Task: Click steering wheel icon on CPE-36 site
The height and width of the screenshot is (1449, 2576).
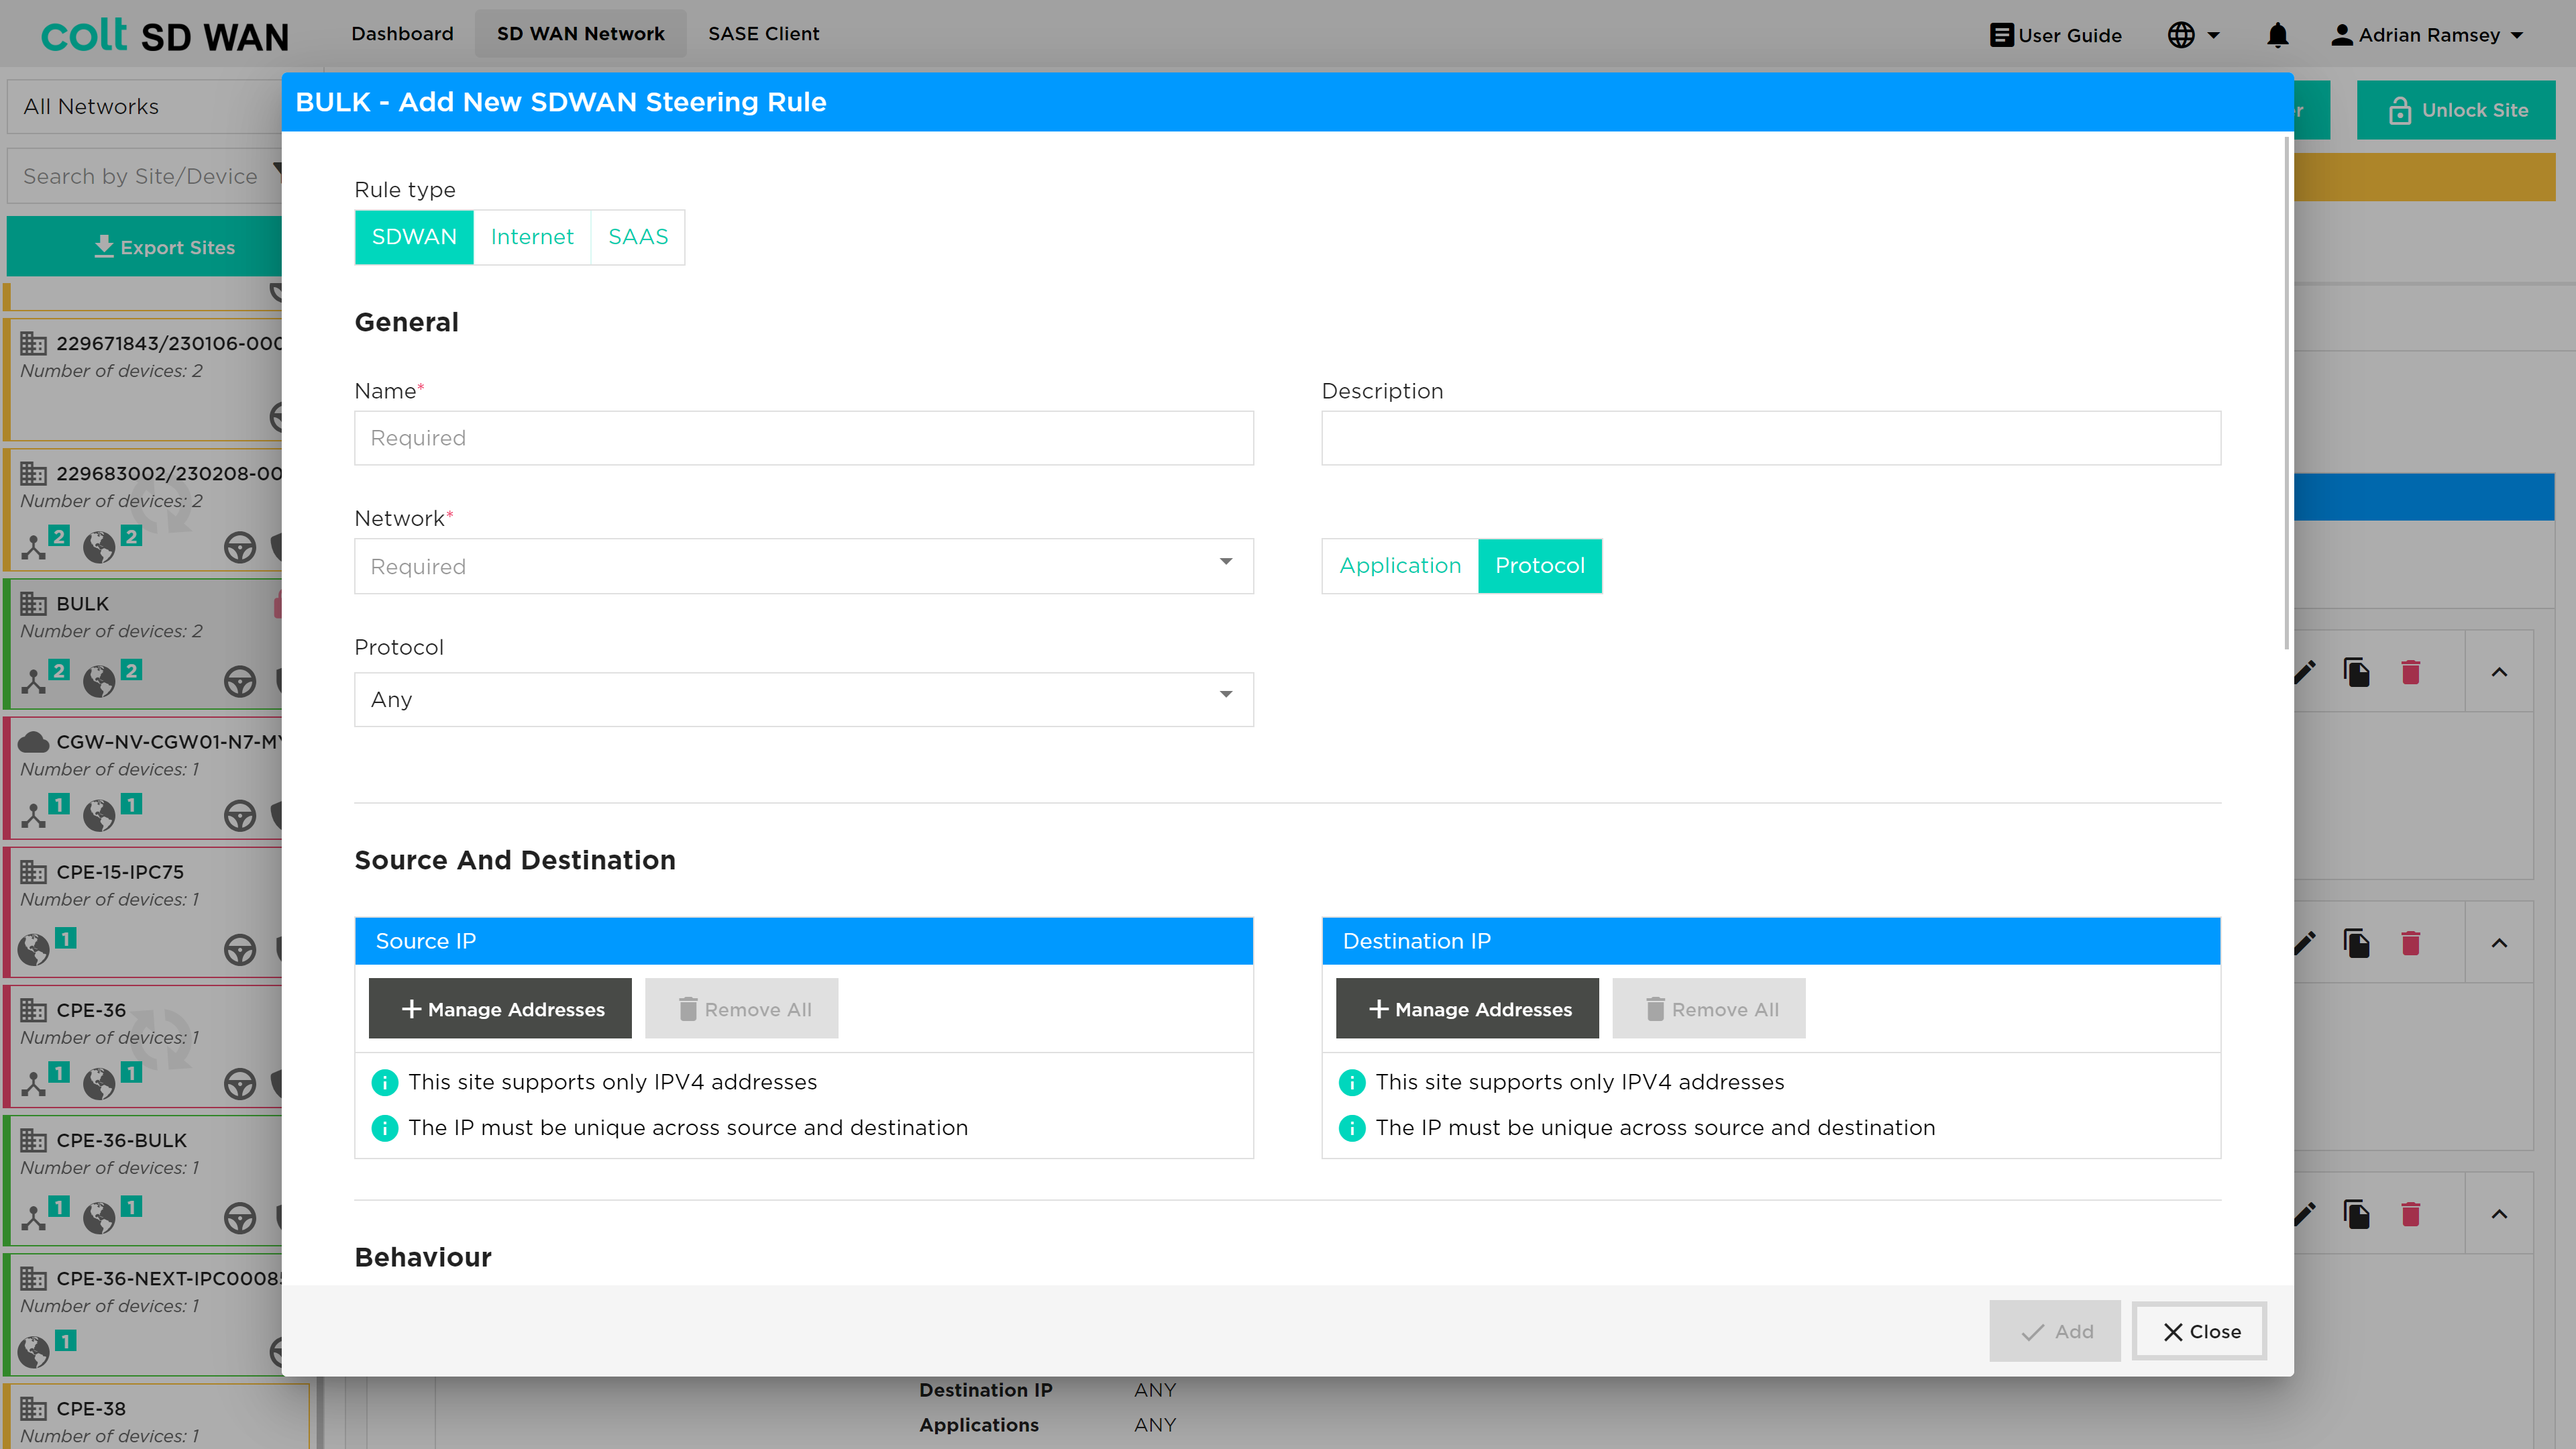Action: click(x=240, y=1084)
